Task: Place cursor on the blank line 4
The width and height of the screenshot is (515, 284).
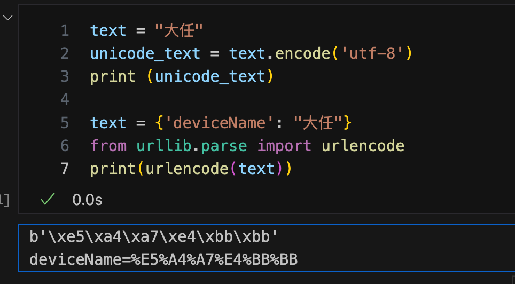Action: pos(230,99)
